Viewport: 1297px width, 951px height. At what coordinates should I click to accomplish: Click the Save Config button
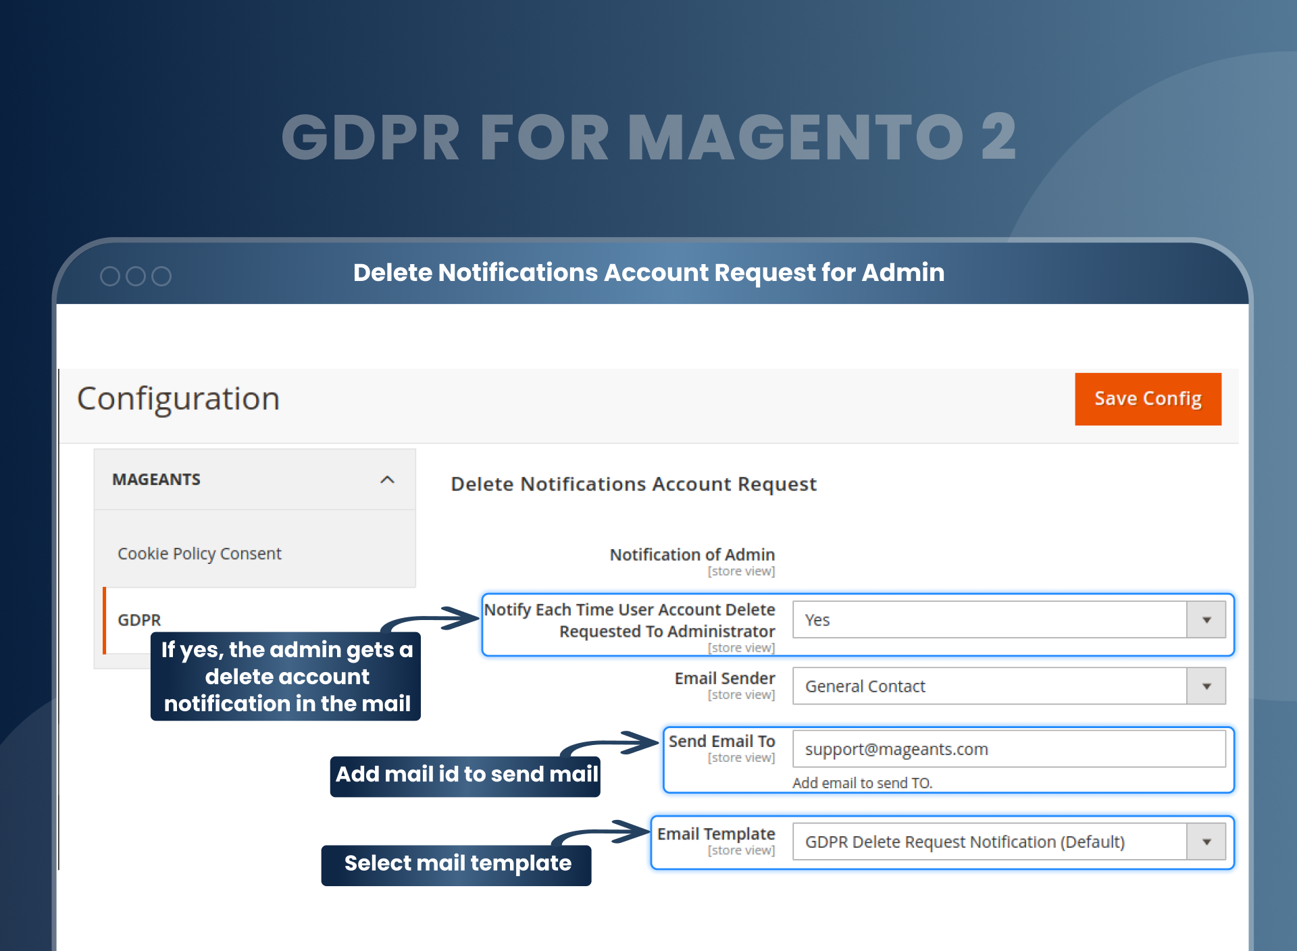coord(1148,399)
